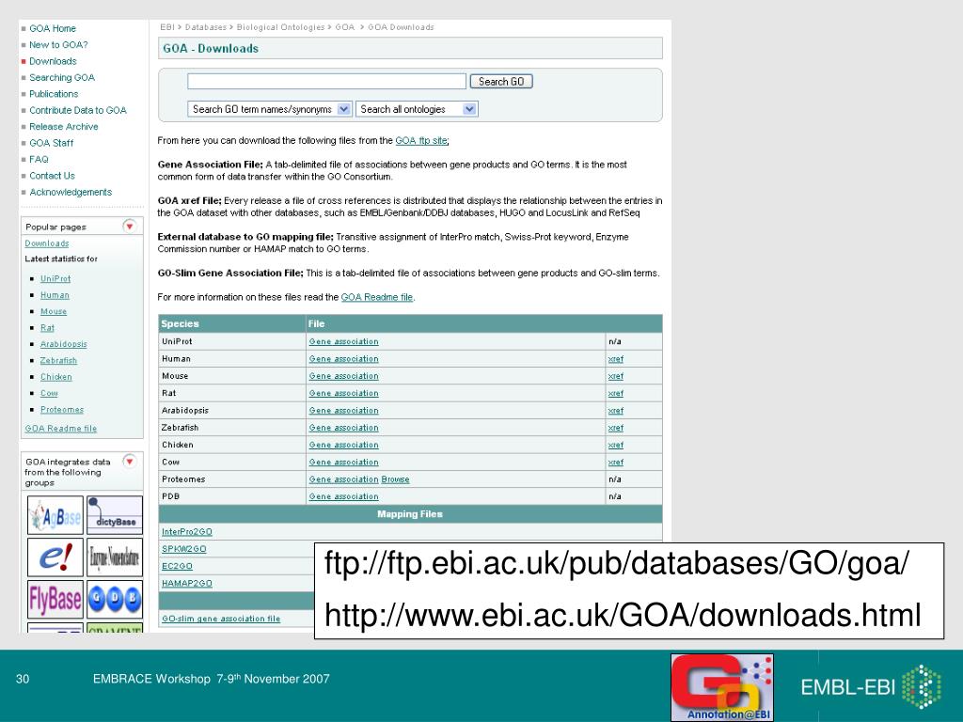Download Zebrafish Gene association file

pos(344,428)
